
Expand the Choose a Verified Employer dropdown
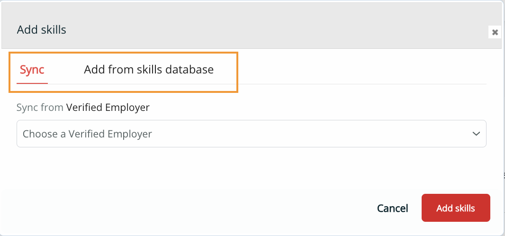(x=251, y=134)
